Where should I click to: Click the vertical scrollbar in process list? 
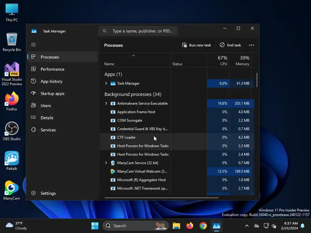point(257,80)
